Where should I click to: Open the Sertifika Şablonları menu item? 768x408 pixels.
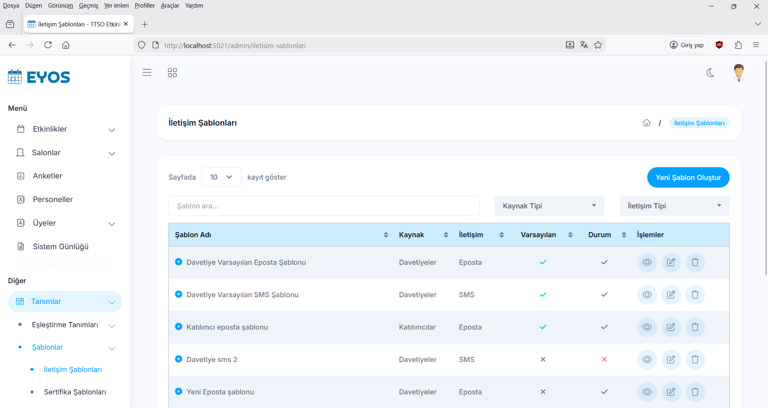pos(75,392)
